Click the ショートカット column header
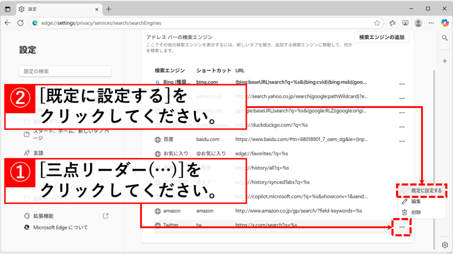This screenshot has height=254, width=453. [x=214, y=71]
